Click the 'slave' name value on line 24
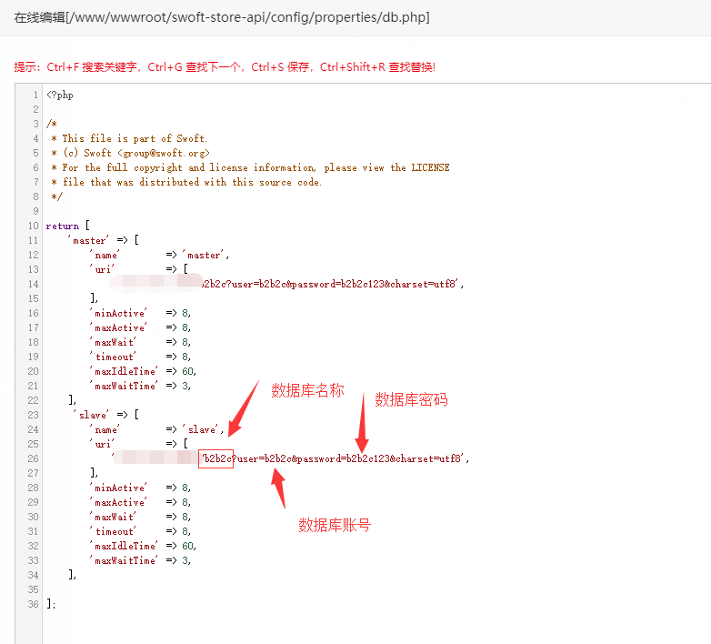Image resolution: width=711 pixels, height=644 pixels. 203,429
